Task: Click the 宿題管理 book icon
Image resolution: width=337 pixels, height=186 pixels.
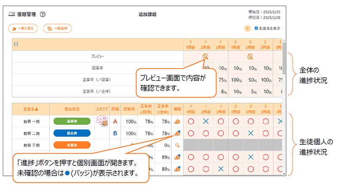Action: (12, 14)
